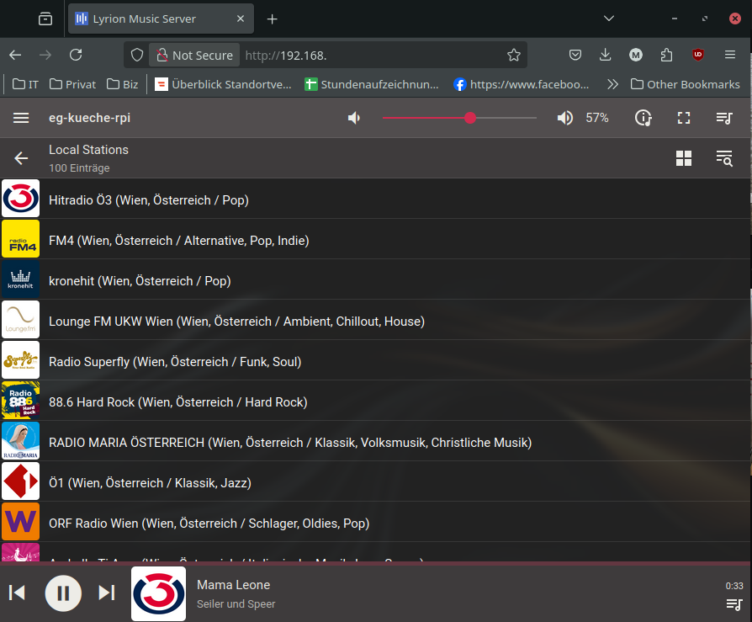Pause playback
Image resolution: width=752 pixels, height=622 pixels.
coord(63,593)
